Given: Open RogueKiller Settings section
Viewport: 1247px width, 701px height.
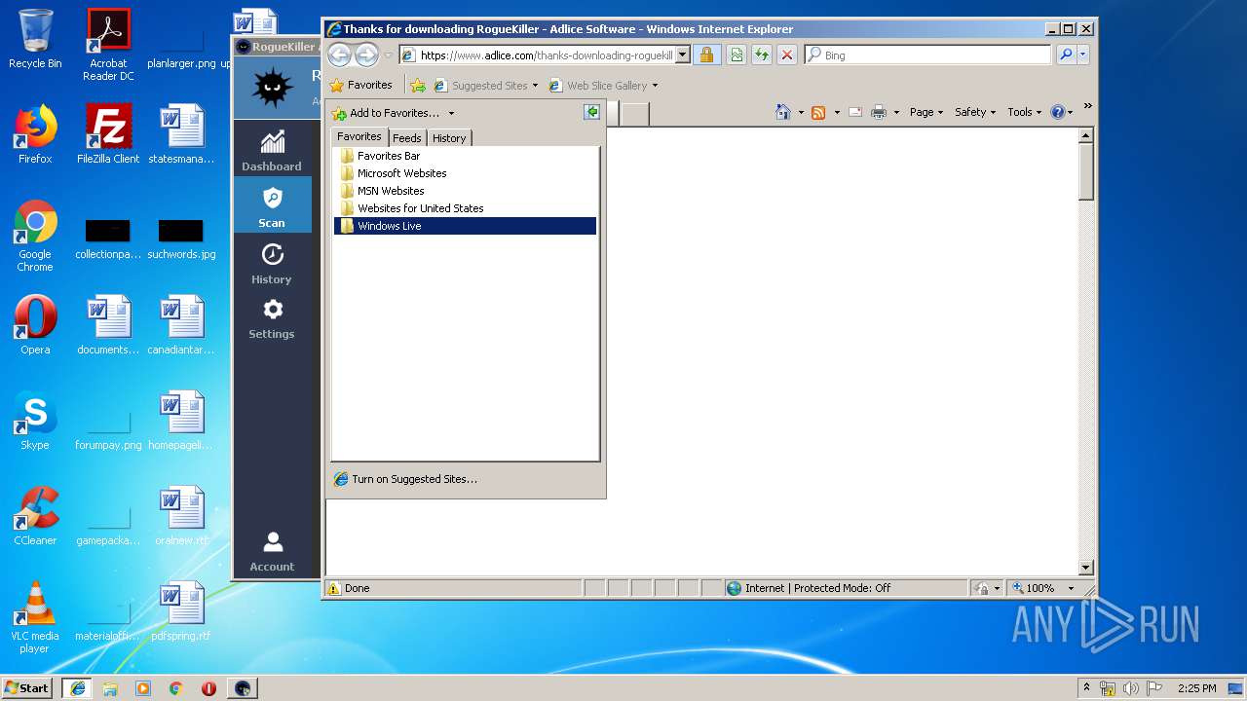Looking at the screenshot, I should (x=272, y=318).
